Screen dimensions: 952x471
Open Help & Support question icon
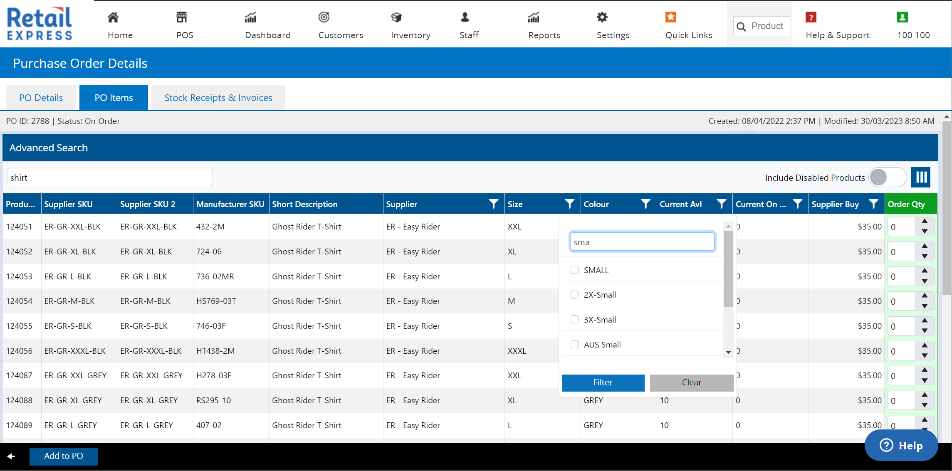tap(811, 17)
